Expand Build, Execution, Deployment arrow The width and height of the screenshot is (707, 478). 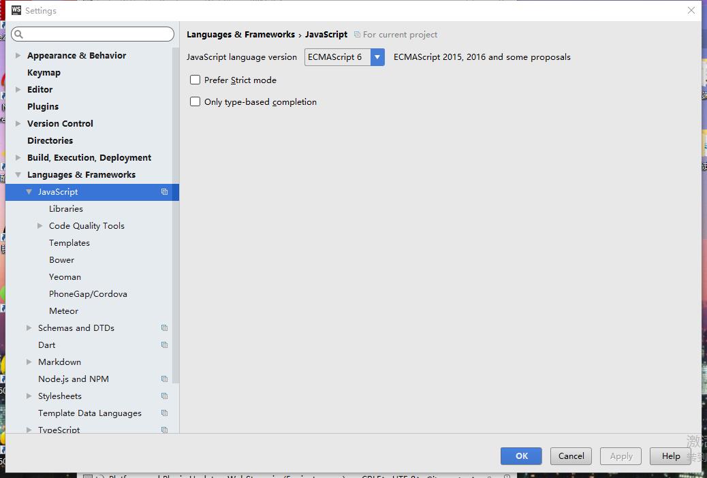(x=18, y=157)
